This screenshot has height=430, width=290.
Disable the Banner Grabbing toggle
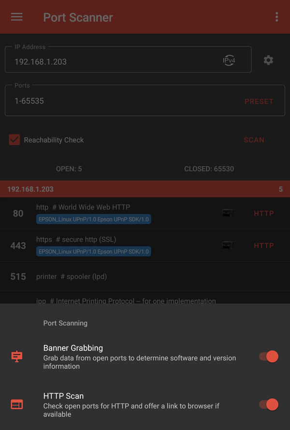269,356
